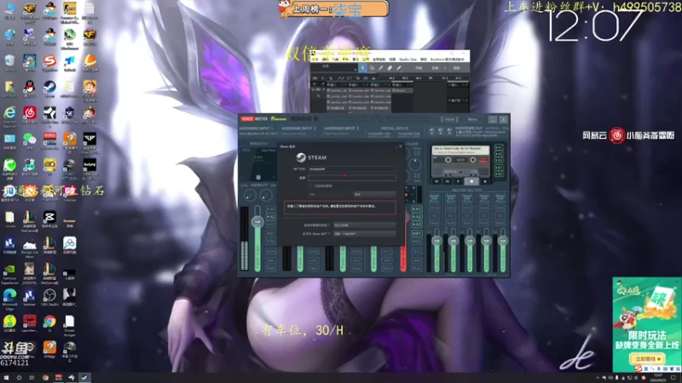The width and height of the screenshot is (682, 383).
Task: Toggle A1 on the virtual input strip right of Steam
Action: point(417,209)
